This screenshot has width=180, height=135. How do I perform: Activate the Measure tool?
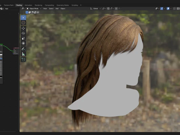(23, 54)
